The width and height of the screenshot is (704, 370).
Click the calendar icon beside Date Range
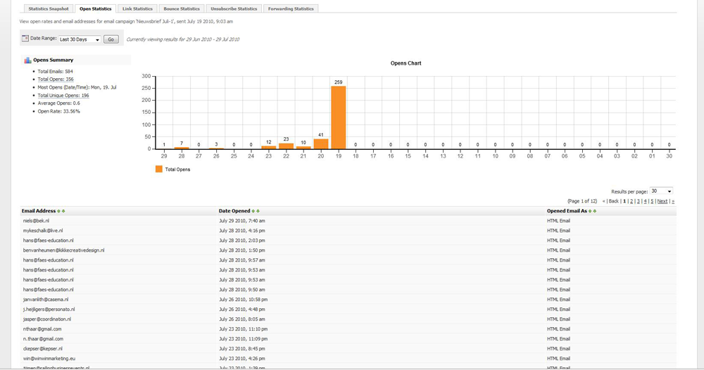click(25, 39)
